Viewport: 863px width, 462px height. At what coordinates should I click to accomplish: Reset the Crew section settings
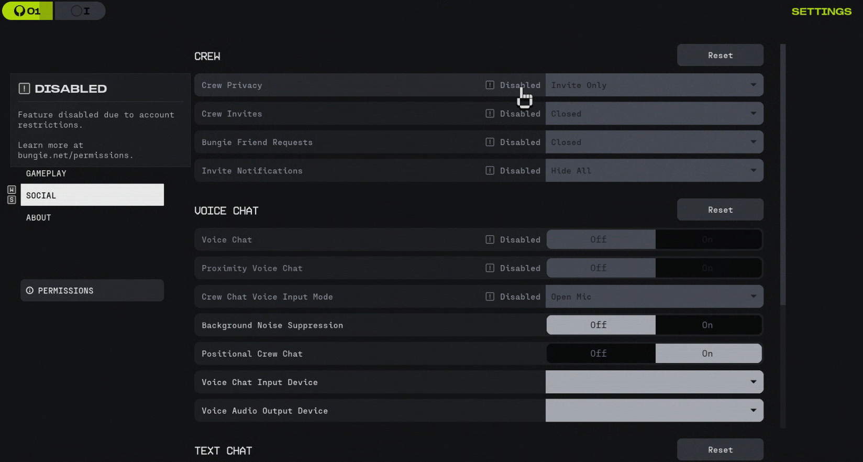[x=720, y=56]
